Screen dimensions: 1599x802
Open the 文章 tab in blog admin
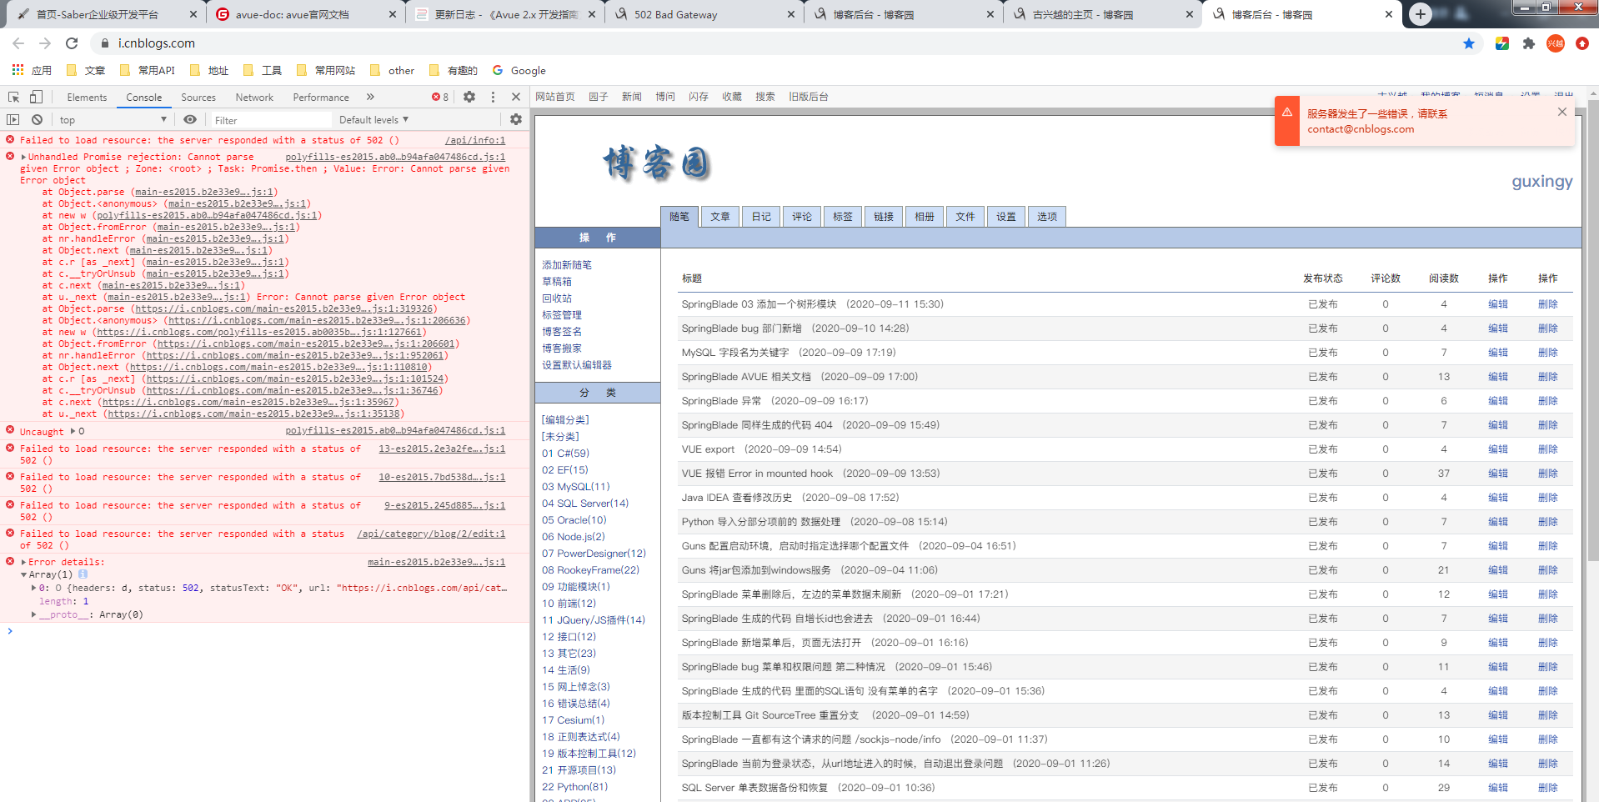point(720,217)
